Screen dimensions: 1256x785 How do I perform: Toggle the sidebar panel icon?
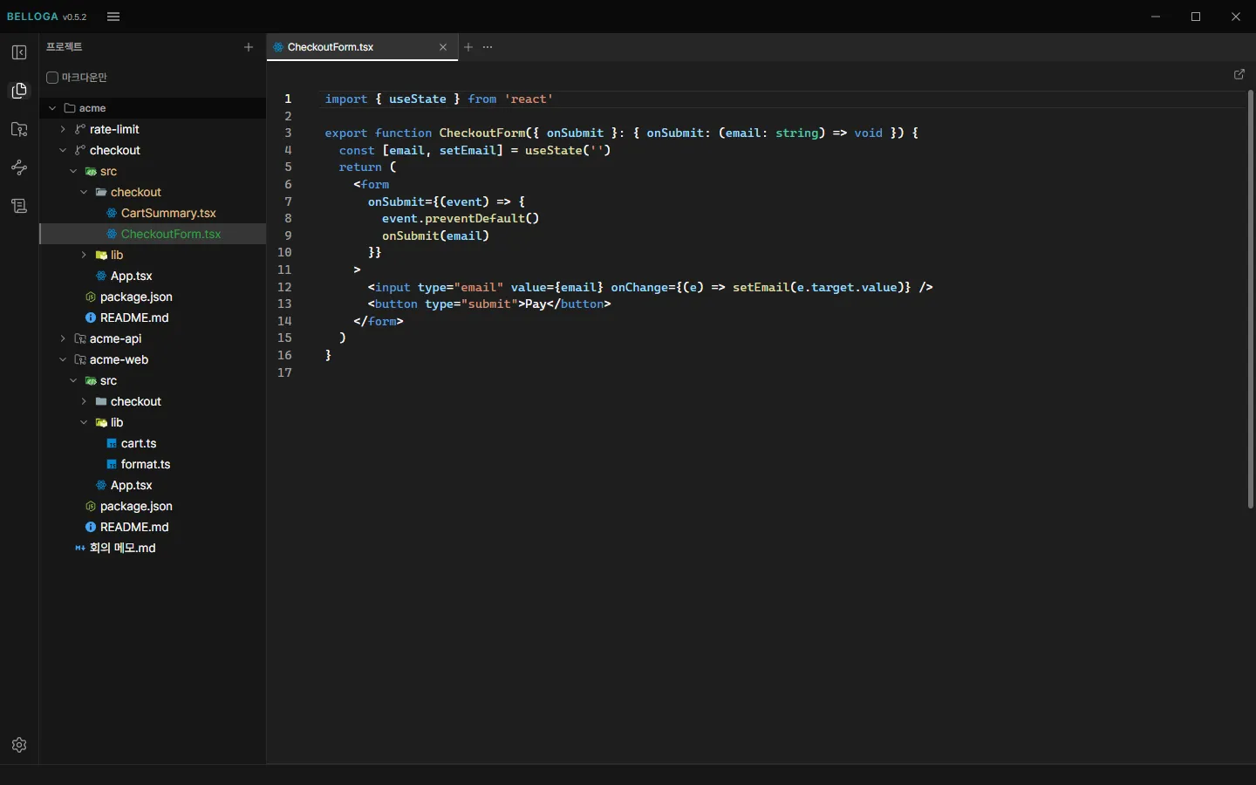point(19,52)
